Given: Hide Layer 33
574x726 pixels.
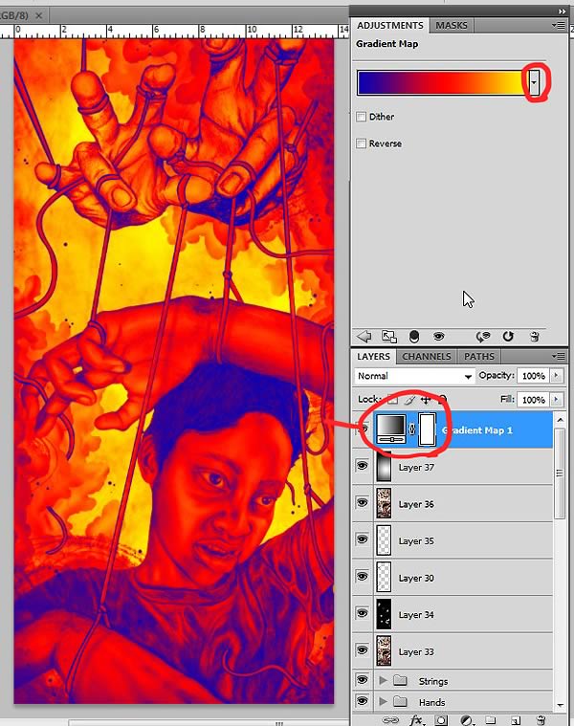Looking at the screenshot, I should 362,650.
